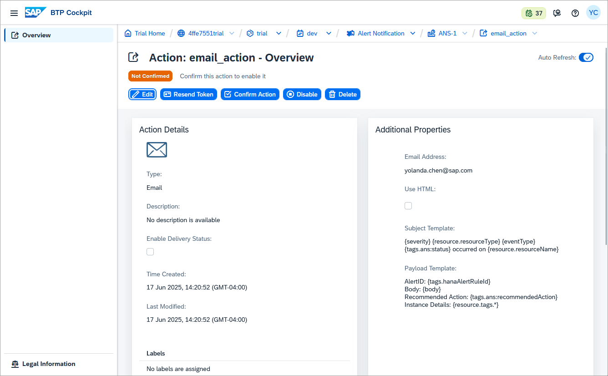The height and width of the screenshot is (376, 608).
Task: Click the Time Created value text
Action: point(197,287)
